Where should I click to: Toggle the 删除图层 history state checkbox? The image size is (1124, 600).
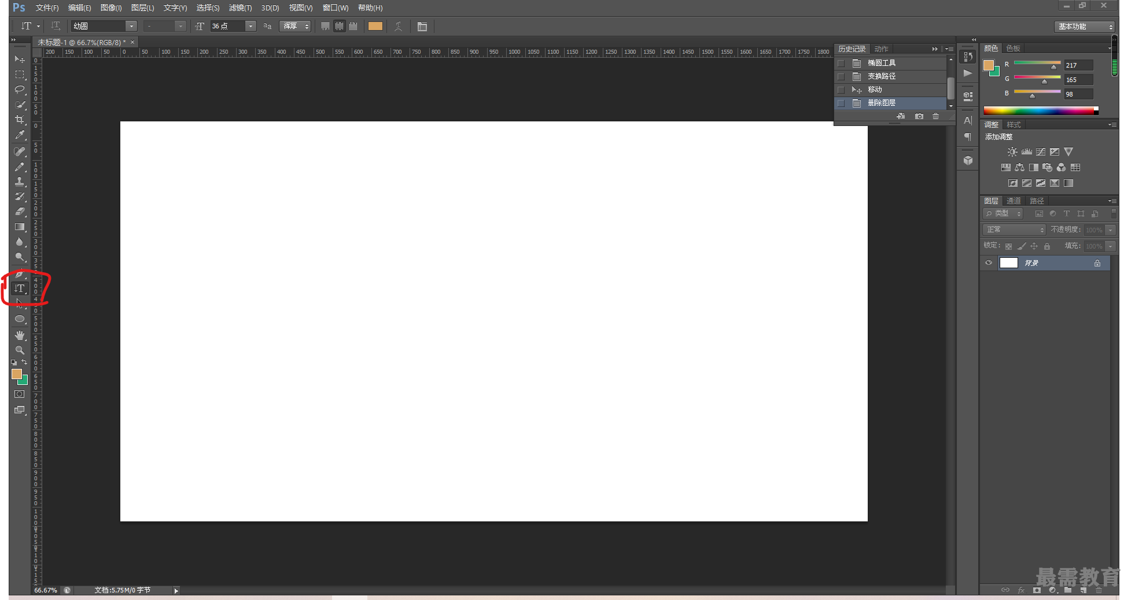[841, 103]
